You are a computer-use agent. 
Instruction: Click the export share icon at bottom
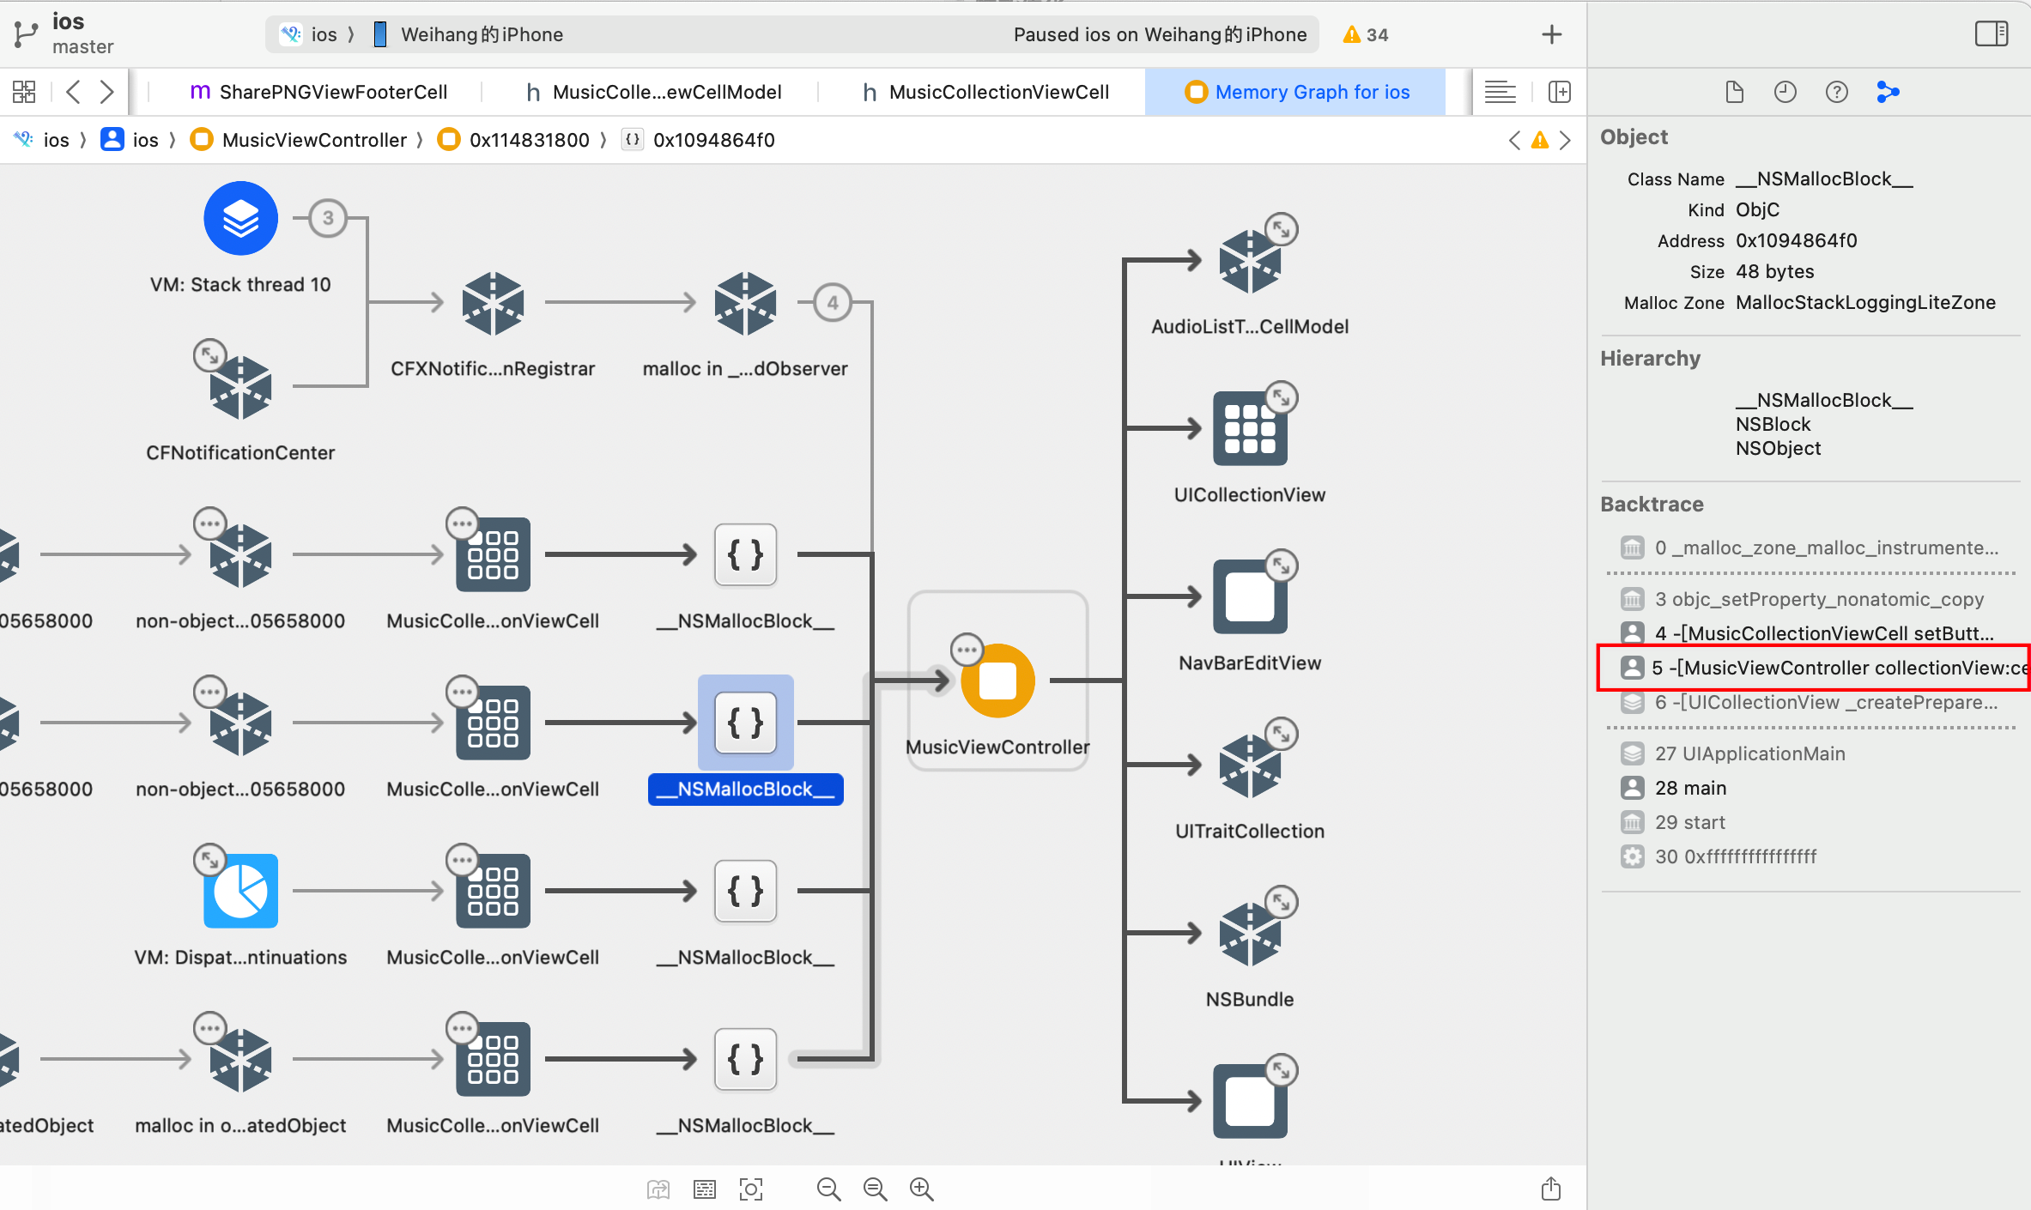tap(1551, 1189)
